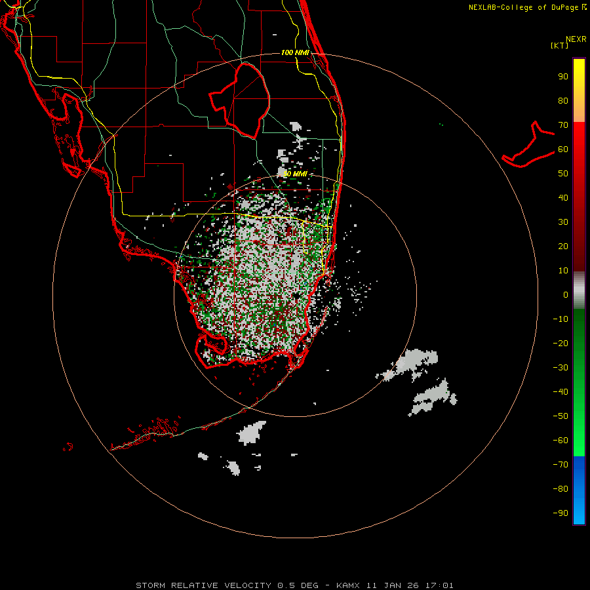Click the 30 value on velocity scale
590x590 pixels.
pos(563,222)
